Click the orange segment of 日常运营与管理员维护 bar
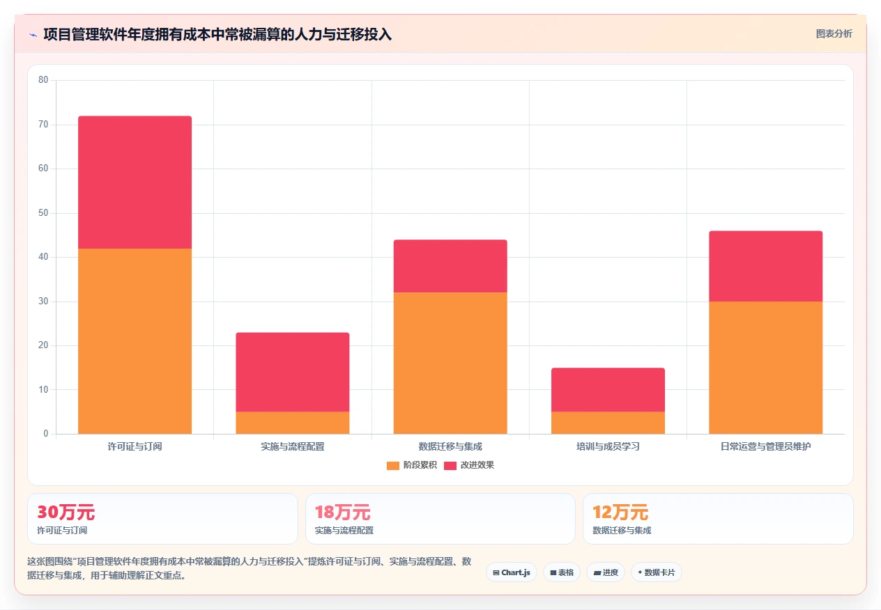 [x=766, y=368]
